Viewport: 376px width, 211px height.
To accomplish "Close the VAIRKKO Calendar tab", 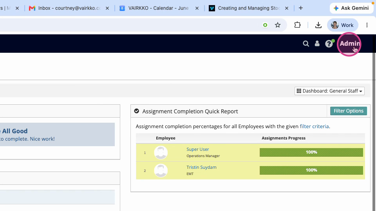I will coord(197,8).
